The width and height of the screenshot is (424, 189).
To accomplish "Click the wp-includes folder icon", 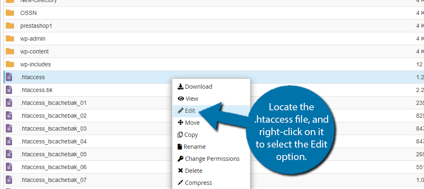I will pos(10,64).
